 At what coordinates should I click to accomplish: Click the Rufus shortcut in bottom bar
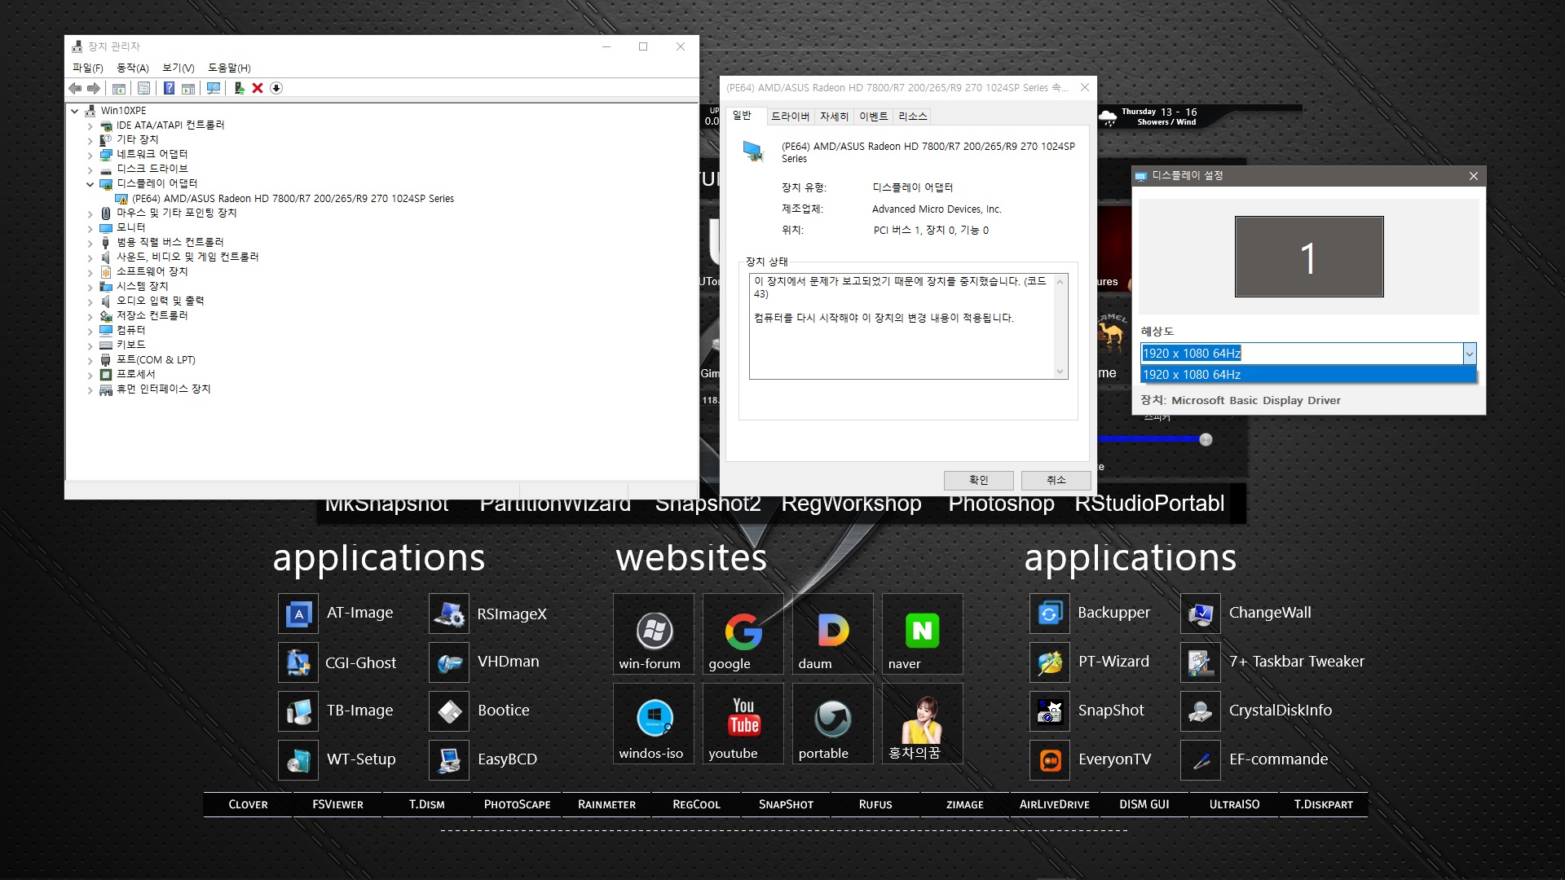pos(875,804)
